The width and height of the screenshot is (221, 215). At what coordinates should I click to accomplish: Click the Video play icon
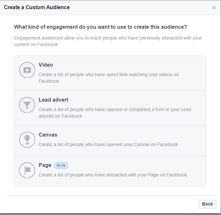[27, 70]
